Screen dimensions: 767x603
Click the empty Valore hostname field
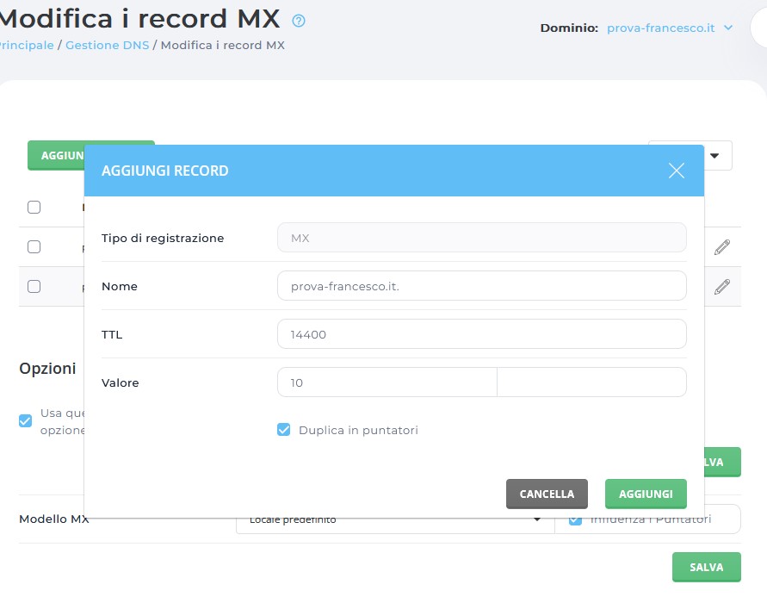[x=591, y=382]
